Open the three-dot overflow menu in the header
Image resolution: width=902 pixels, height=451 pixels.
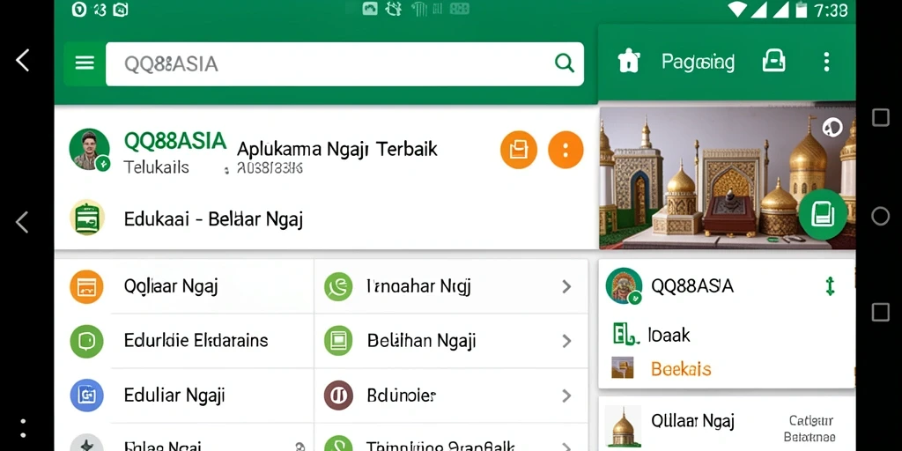point(826,62)
